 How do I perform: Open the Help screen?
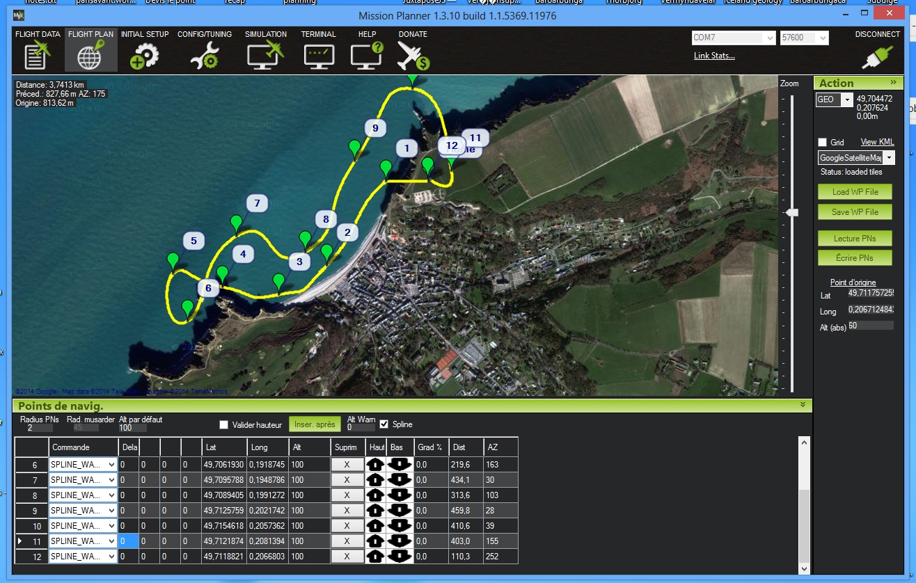(367, 50)
